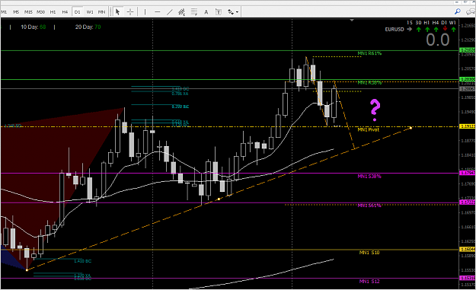Activate the crosshair tool

130,12
